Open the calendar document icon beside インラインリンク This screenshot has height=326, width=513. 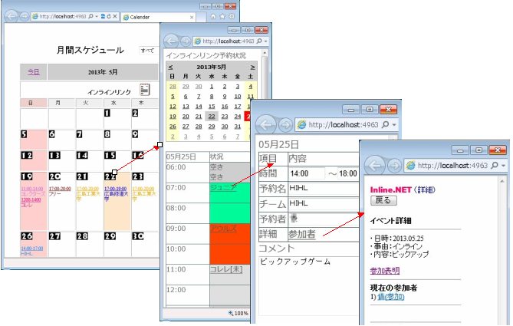[145, 91]
